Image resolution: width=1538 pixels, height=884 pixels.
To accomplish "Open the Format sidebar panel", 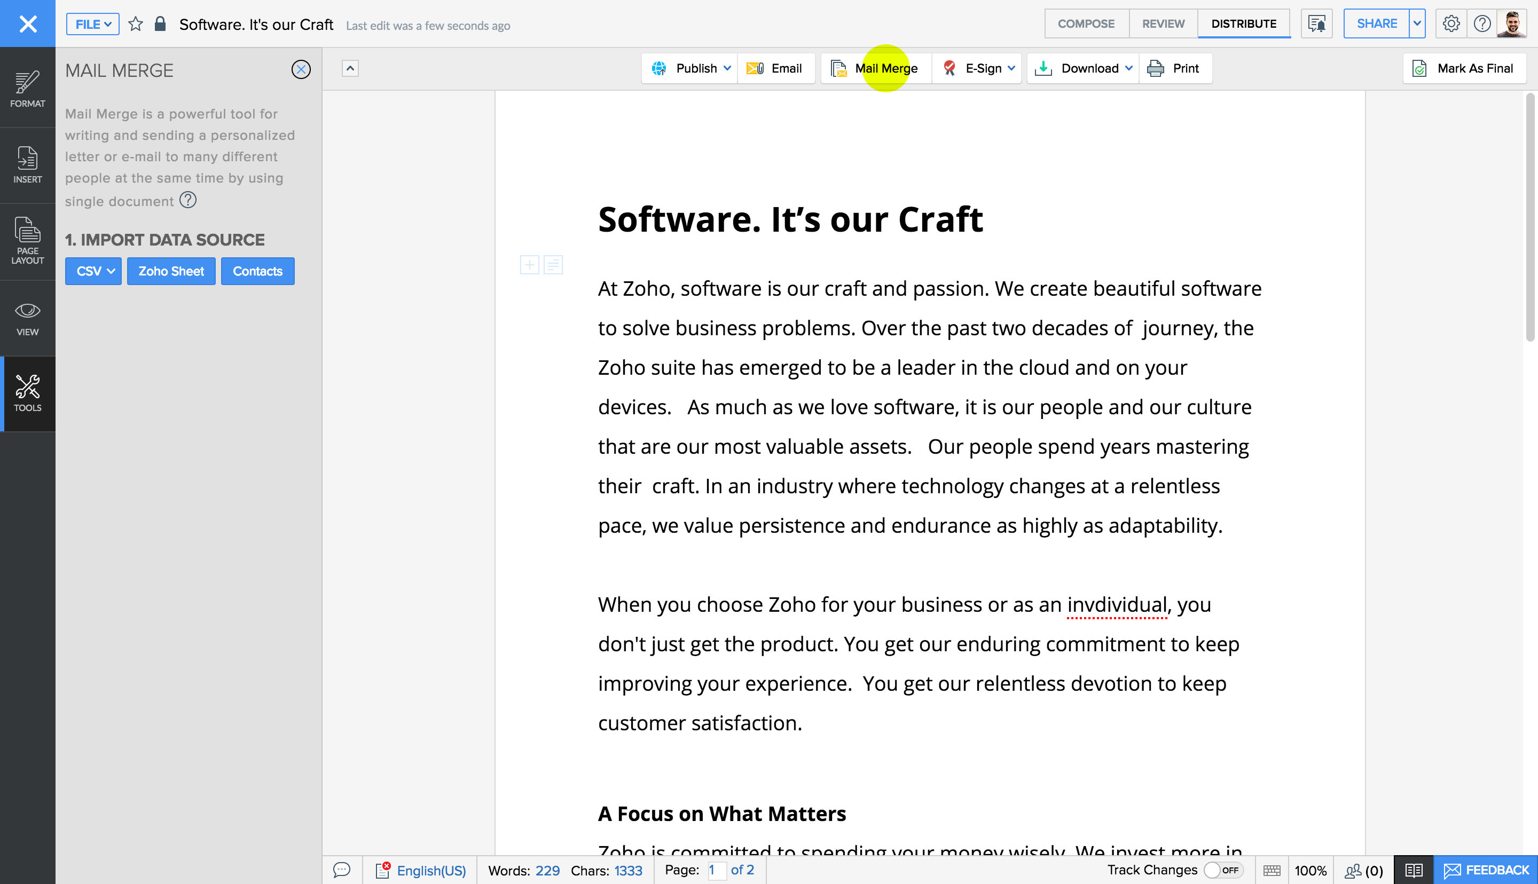I will coord(27,89).
